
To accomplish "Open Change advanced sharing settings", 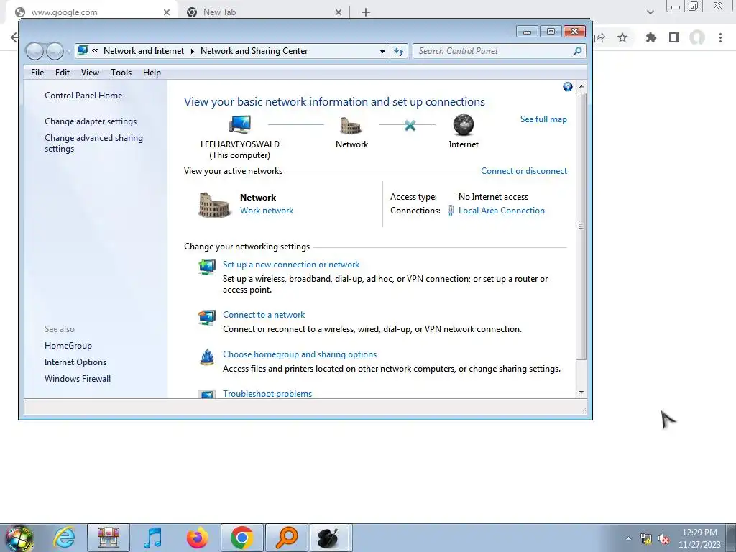I will 93,143.
